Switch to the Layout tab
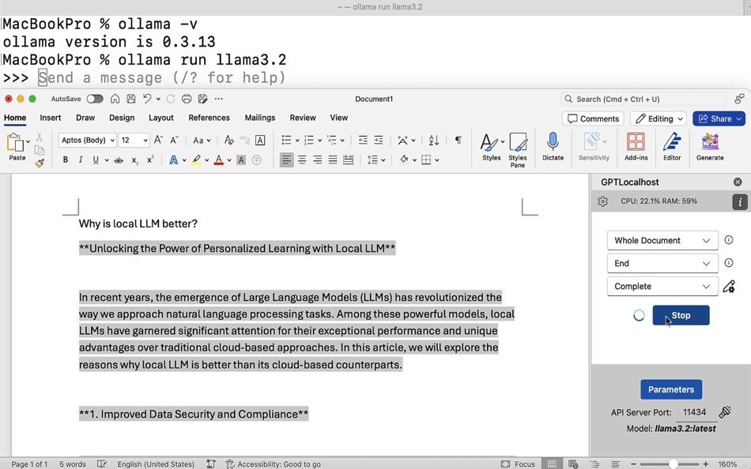 [161, 118]
